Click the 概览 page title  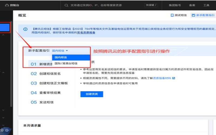click(x=22, y=15)
